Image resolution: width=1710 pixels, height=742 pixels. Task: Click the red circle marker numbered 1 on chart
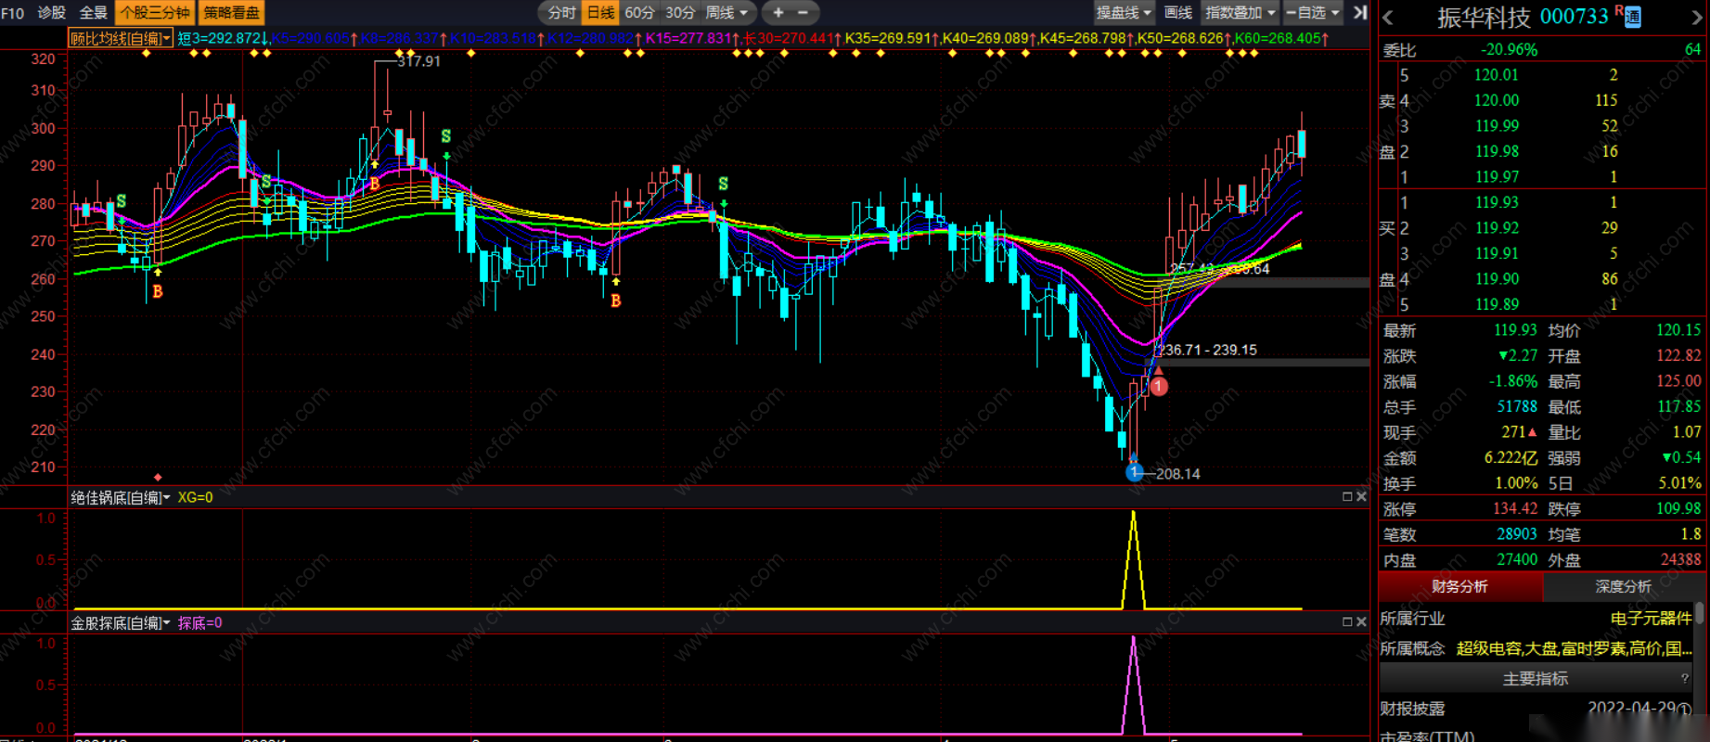pos(1159,386)
